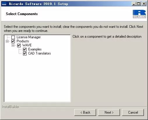Enable the License Manager checkbox
The image size is (148, 120).
pos(13,37)
